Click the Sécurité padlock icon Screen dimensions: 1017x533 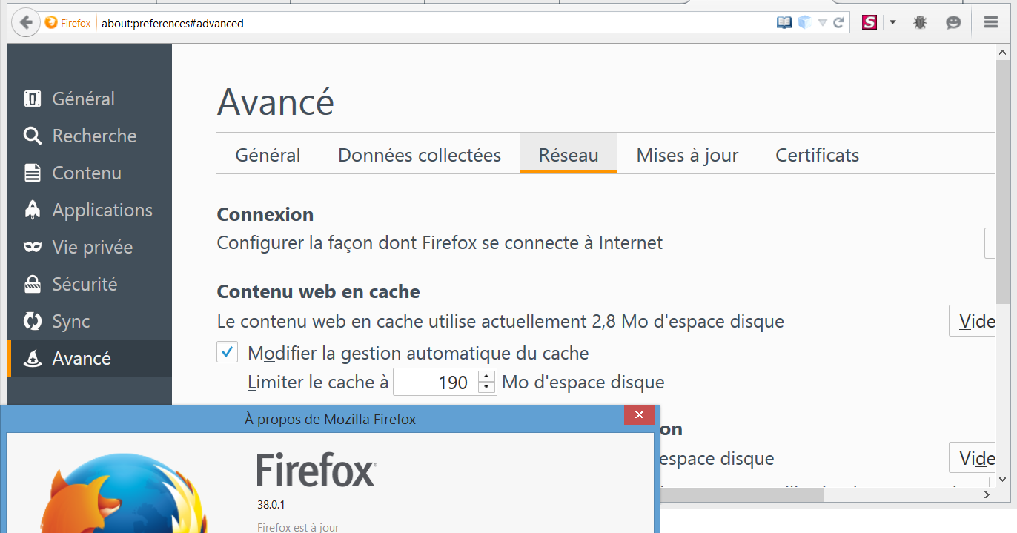[33, 284]
